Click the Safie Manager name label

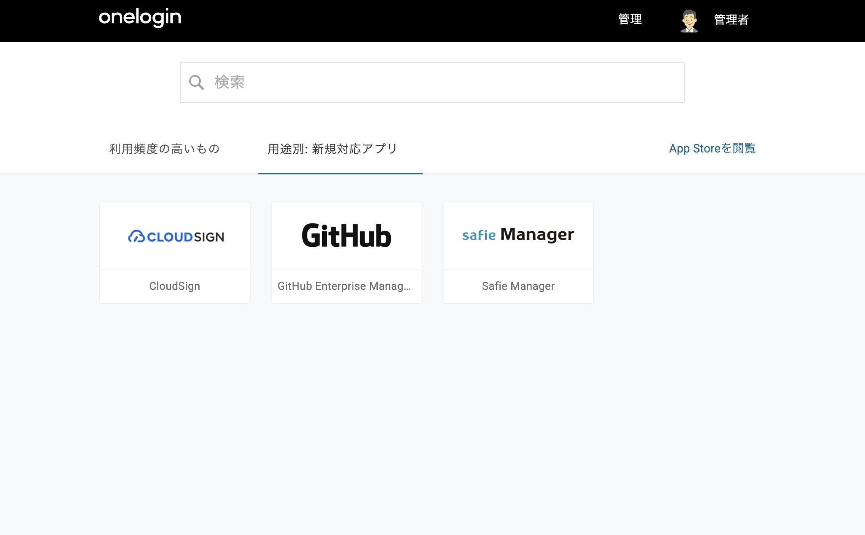(518, 286)
